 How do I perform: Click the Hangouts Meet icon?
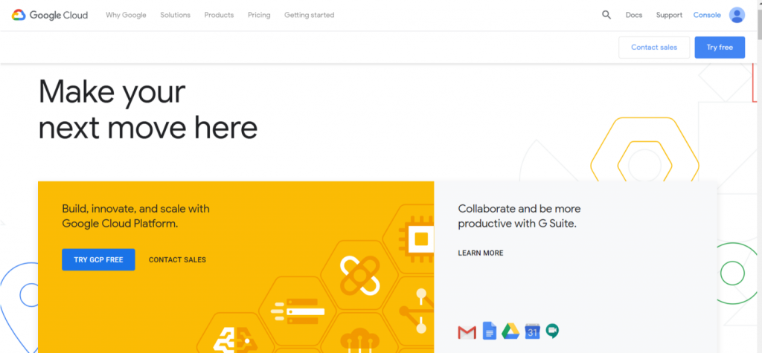click(552, 331)
